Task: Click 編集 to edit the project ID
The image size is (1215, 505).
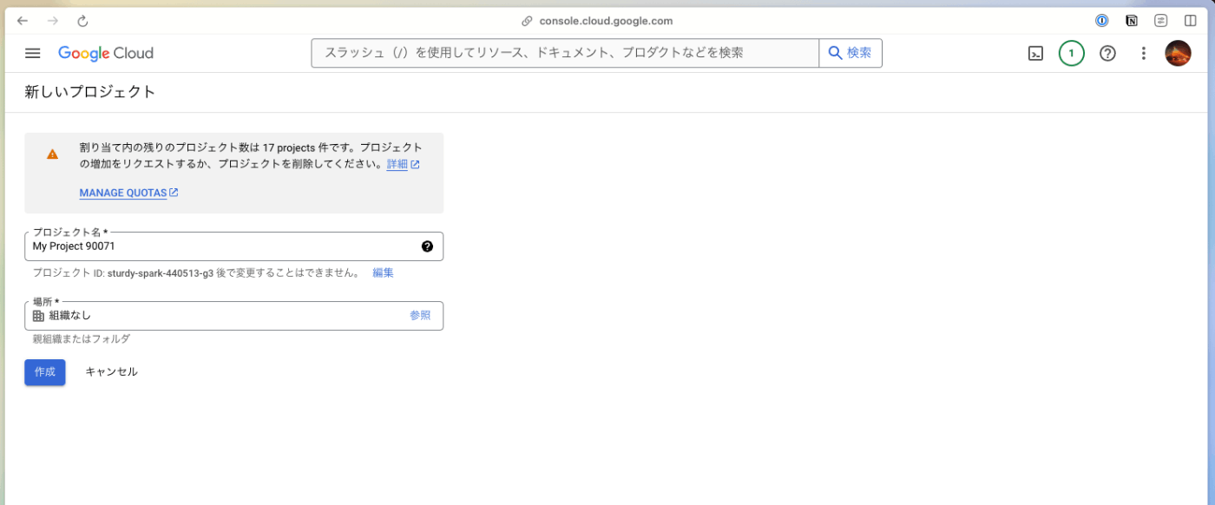Action: click(383, 272)
